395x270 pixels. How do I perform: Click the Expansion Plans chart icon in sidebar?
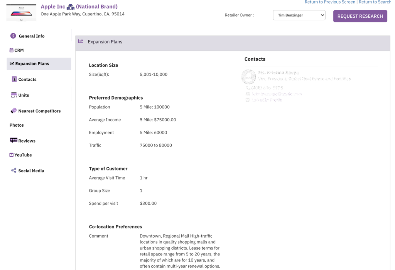coord(12,64)
